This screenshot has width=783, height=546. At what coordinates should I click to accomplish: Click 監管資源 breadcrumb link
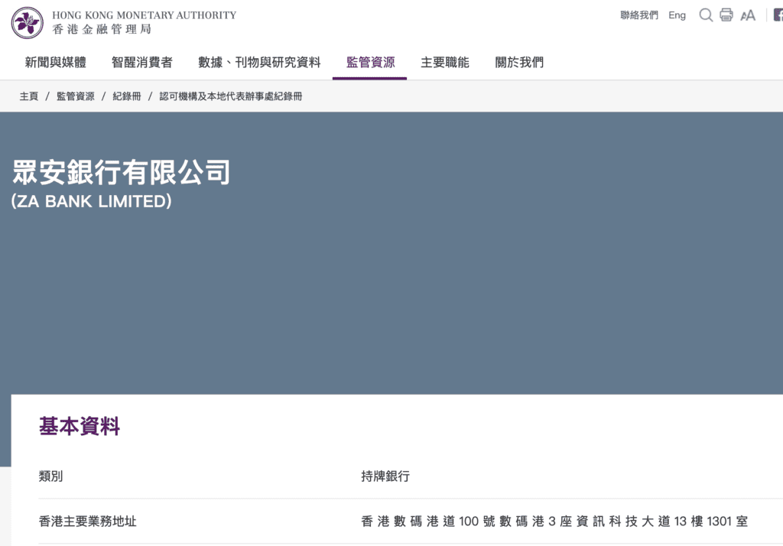(x=76, y=96)
